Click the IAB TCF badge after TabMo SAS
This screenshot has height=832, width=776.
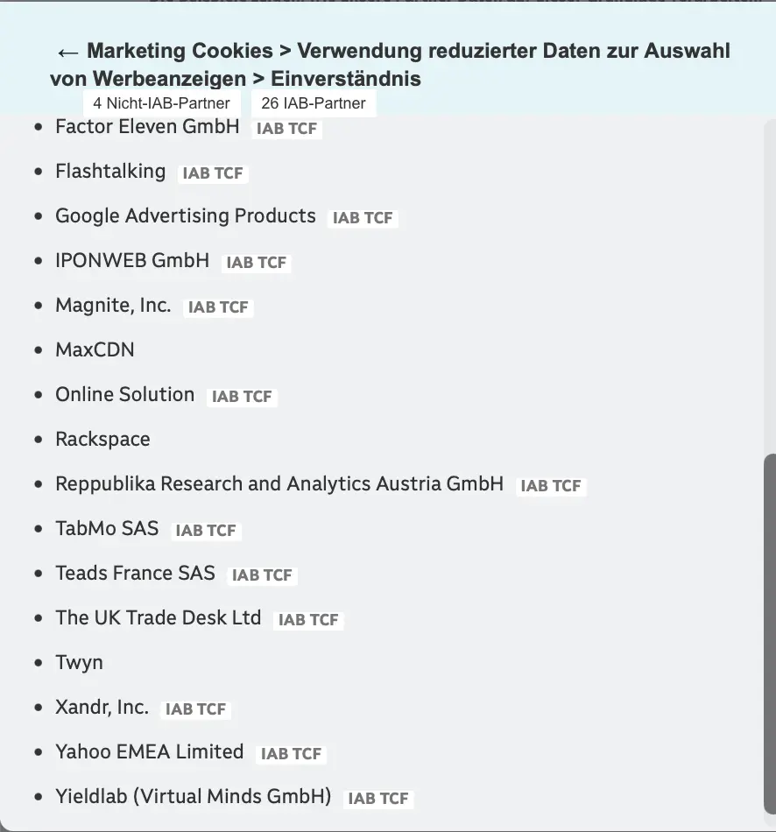[x=206, y=530]
